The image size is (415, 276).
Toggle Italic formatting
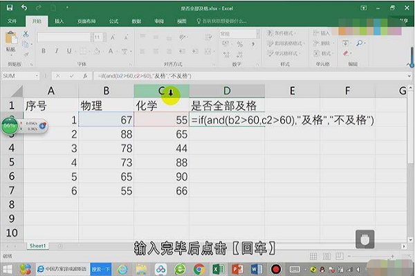[57, 50]
